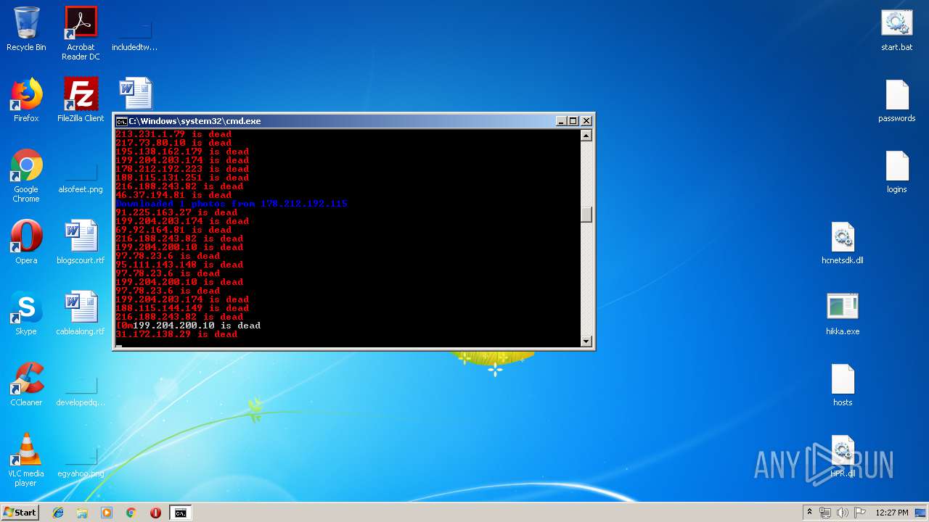Launch CCleaner desktop shortcut
Image resolution: width=929 pixels, height=522 pixels.
(26, 384)
